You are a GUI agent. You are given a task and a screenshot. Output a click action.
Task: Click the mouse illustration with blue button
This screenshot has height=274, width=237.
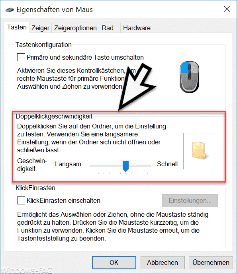(x=189, y=77)
